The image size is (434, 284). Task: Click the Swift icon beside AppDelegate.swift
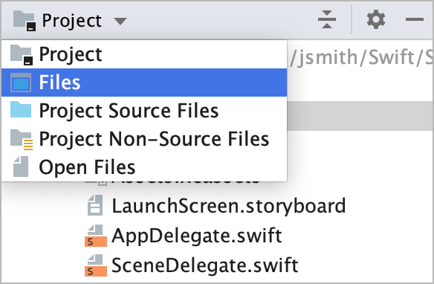coord(96,236)
